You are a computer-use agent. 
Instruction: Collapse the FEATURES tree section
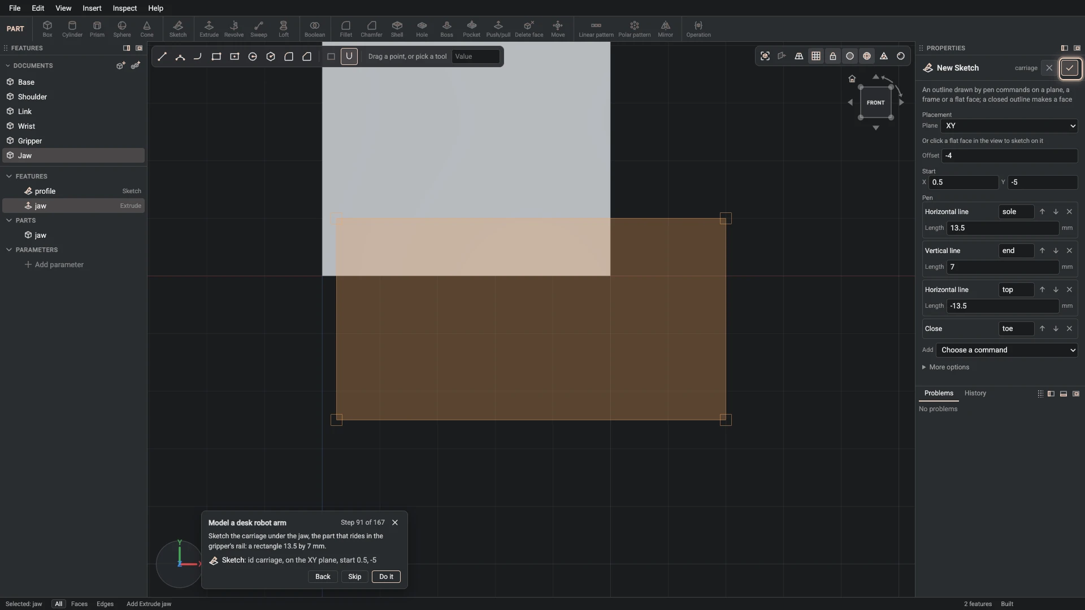click(x=9, y=176)
